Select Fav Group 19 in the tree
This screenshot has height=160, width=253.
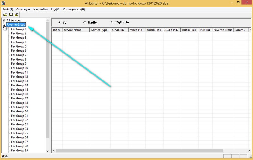19,107
